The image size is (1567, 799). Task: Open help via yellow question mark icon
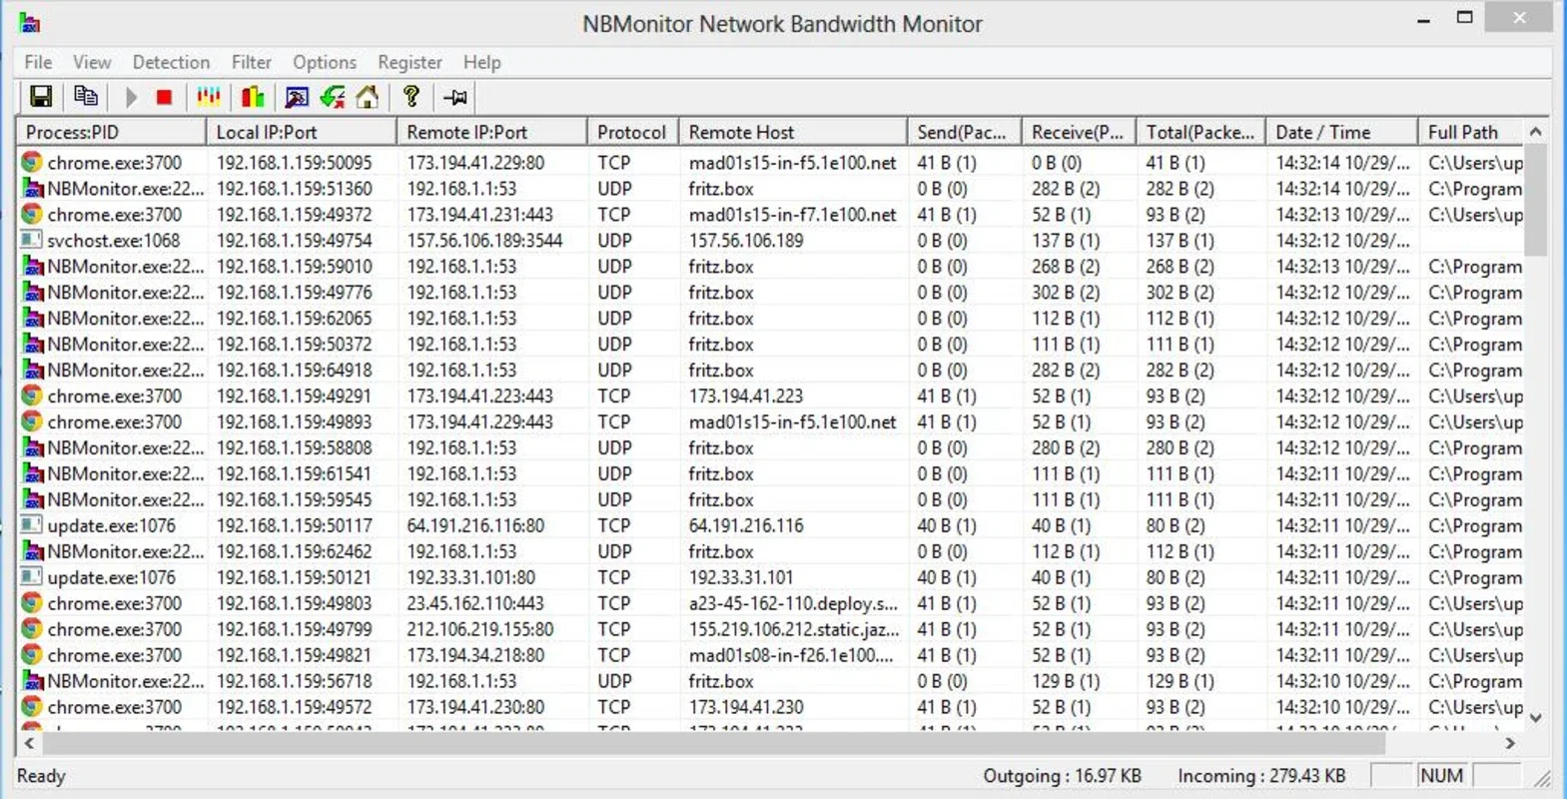click(x=410, y=97)
